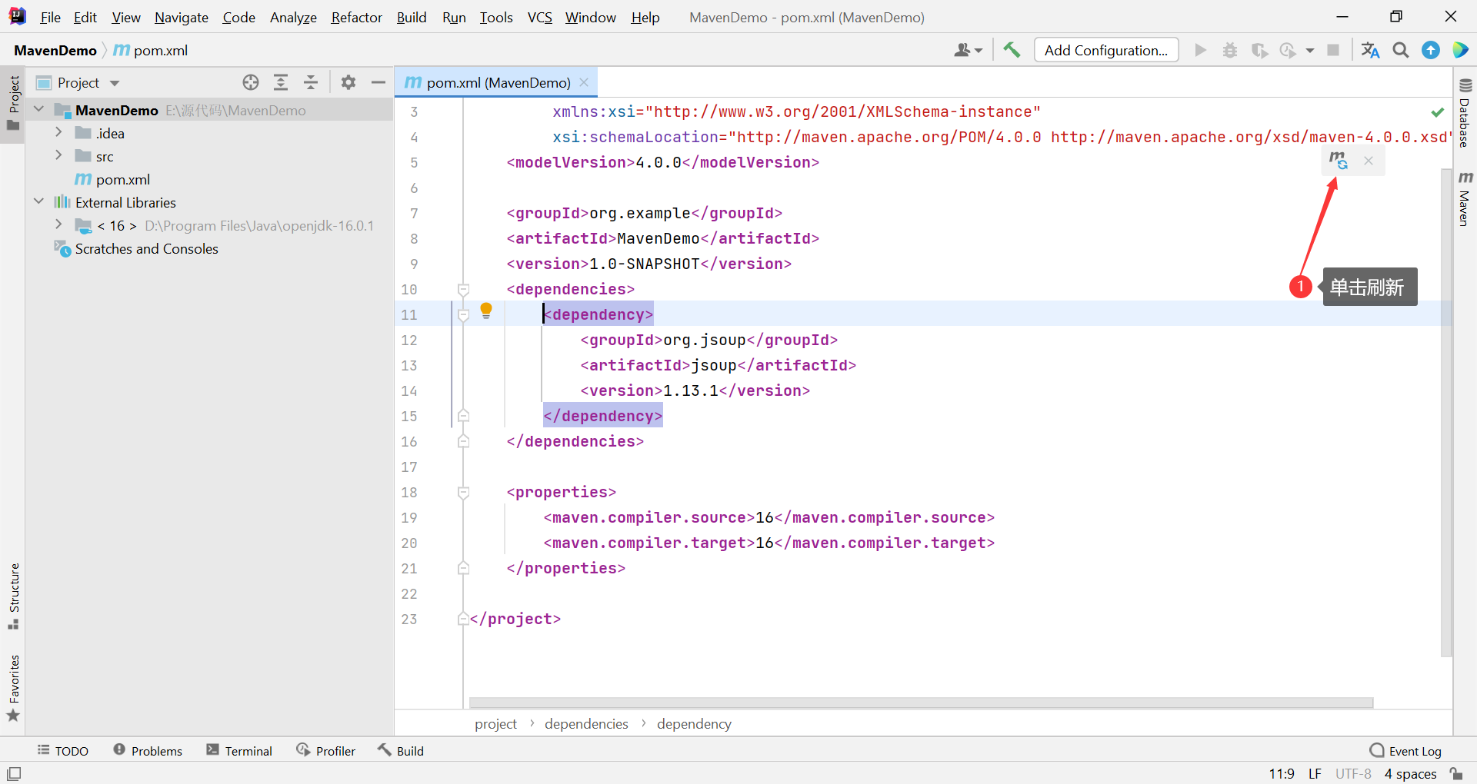Open the Maven tool window
The width and height of the screenshot is (1477, 784).
(x=1465, y=198)
